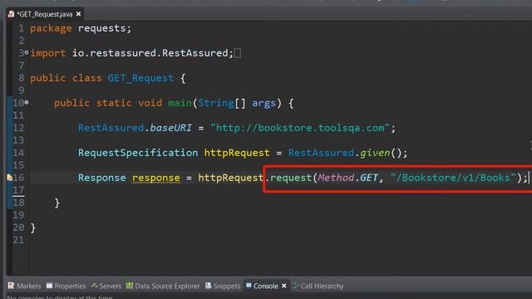
Task: Click 'Method.GET' argument on line 16
Action: tap(347, 178)
